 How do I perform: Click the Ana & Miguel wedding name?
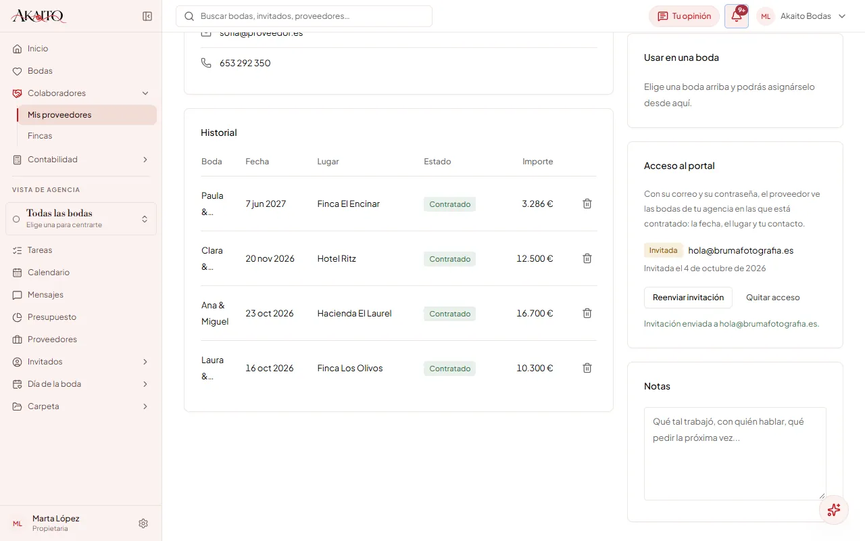click(215, 313)
